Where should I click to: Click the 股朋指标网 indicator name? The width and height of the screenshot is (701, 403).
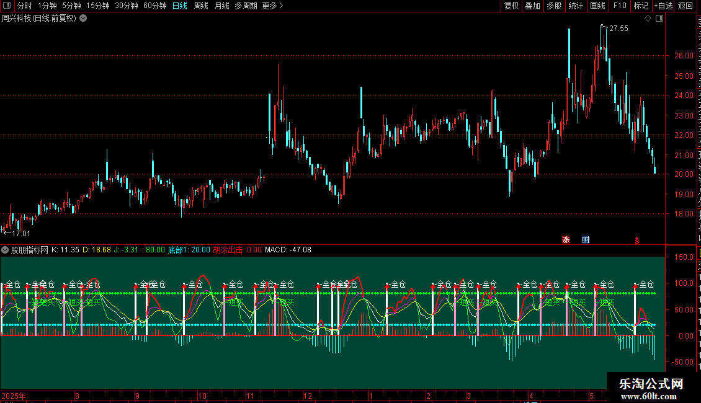pos(30,250)
